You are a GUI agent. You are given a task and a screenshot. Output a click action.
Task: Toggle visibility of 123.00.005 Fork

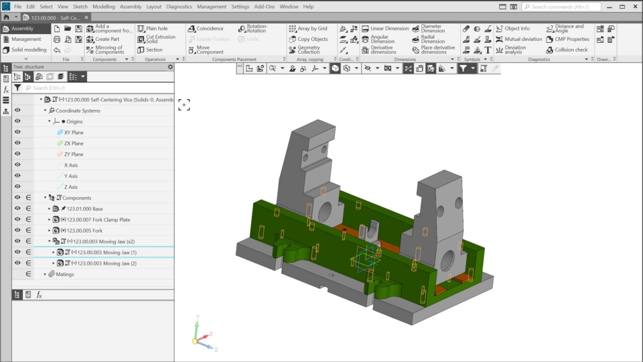click(x=17, y=231)
